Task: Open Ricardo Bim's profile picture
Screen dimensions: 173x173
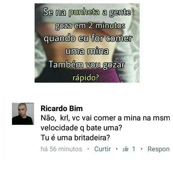Action: click(x=23, y=114)
